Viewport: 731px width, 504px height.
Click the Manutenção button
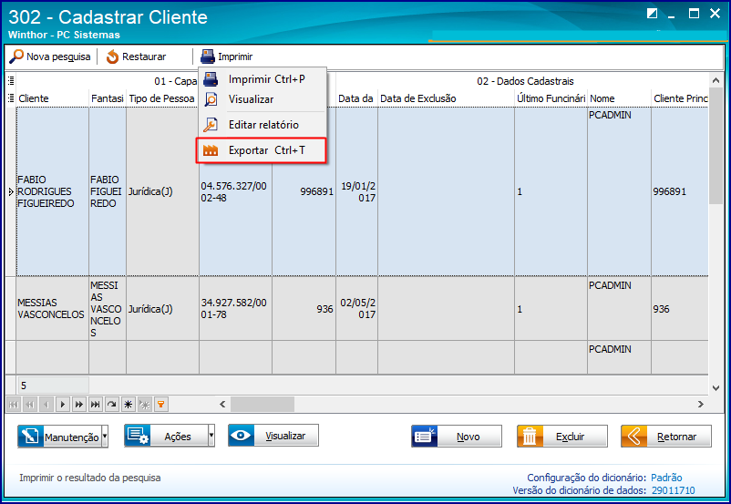[x=59, y=437]
